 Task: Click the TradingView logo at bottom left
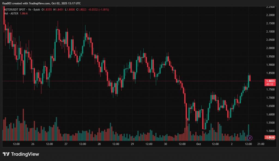click(x=21, y=154)
